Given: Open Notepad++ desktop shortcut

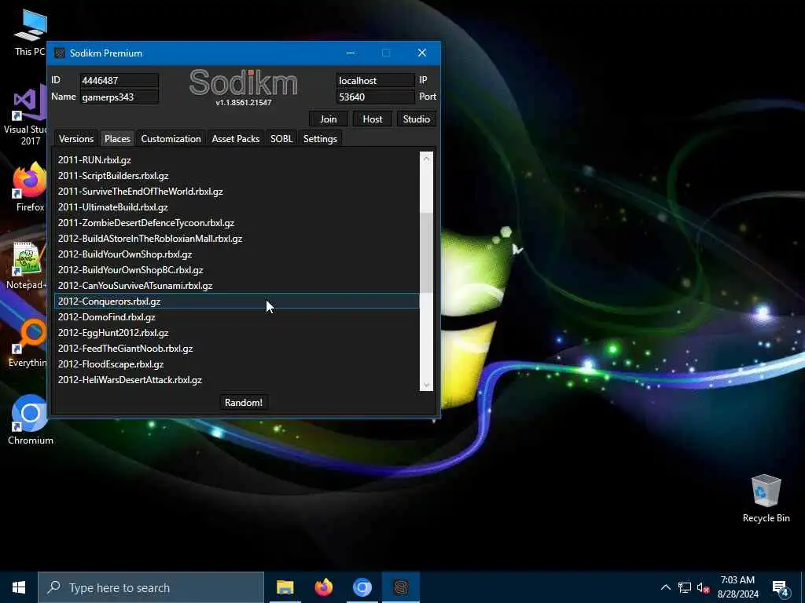Looking at the screenshot, I should coord(27,265).
